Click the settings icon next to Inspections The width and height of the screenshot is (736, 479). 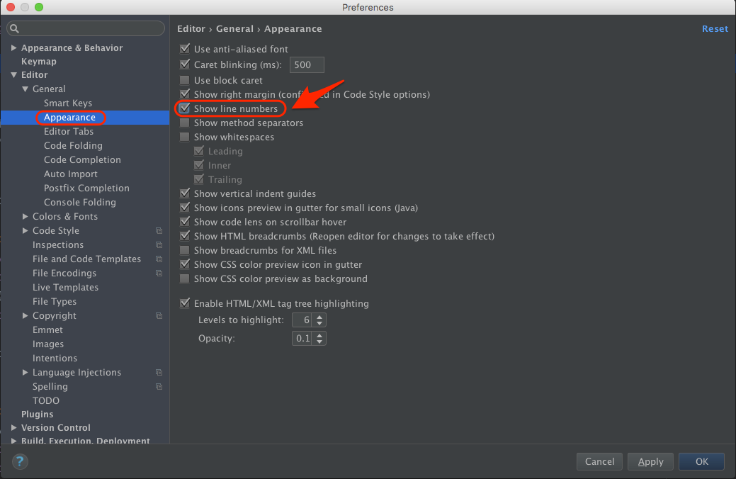click(x=159, y=244)
